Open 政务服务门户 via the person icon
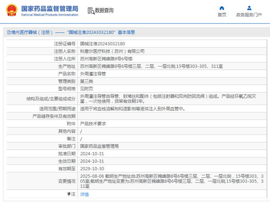 [x=249, y=8]
